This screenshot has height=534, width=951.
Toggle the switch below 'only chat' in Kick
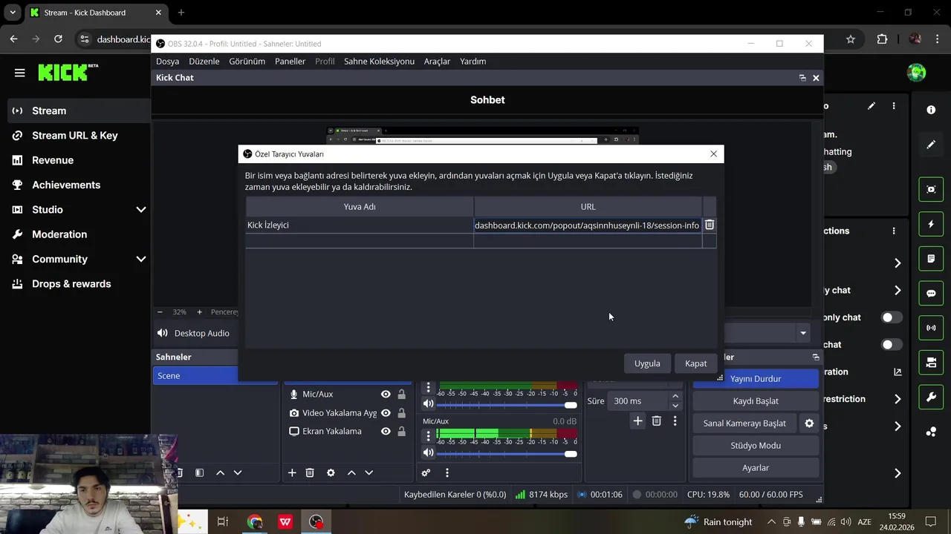point(892,345)
